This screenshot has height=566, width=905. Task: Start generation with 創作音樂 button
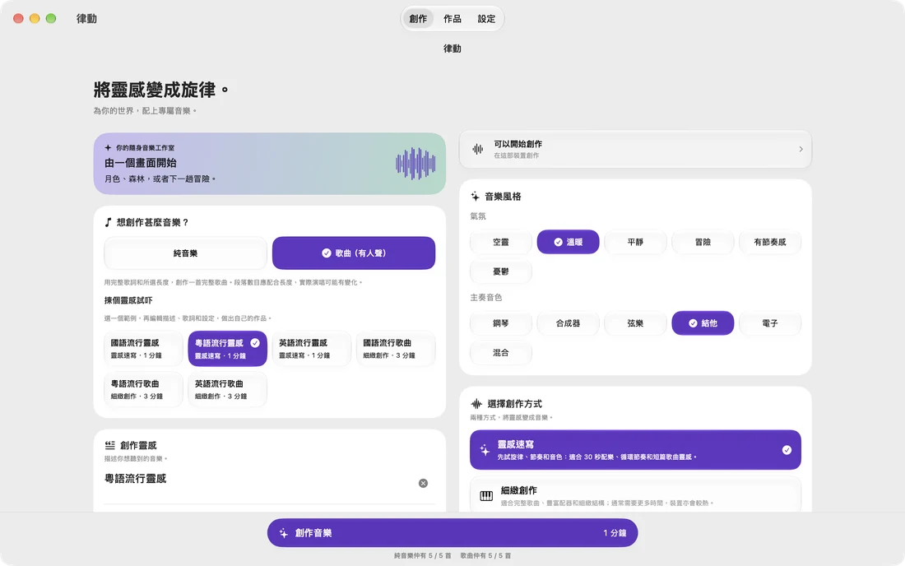click(x=452, y=532)
